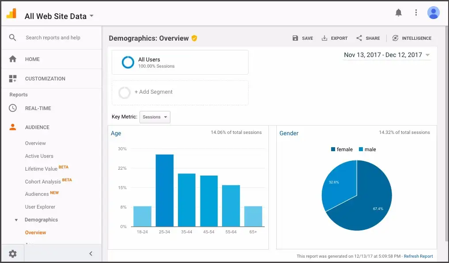Viewport: 449px width, 263px height.
Task: Click your profile avatar
Action: tap(433, 12)
